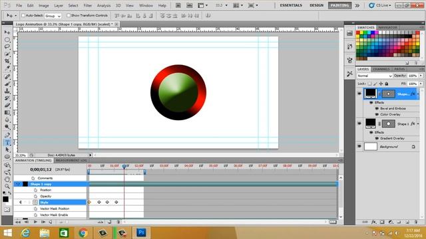
Task: Toggle Color Overlay effect visibility
Action: coord(377,114)
